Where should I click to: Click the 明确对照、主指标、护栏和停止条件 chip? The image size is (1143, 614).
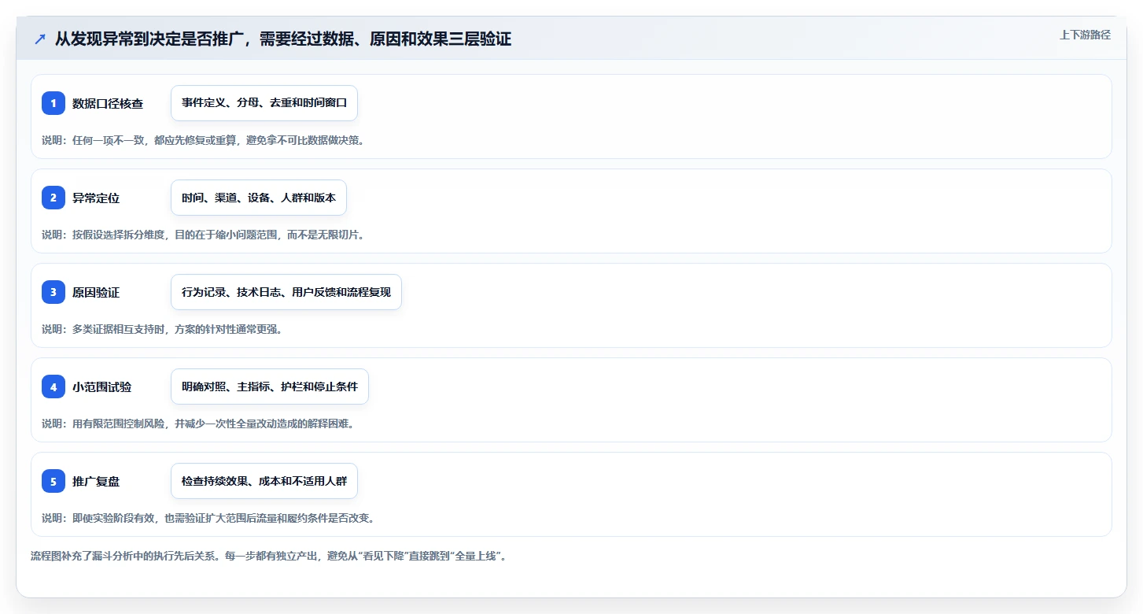tap(270, 387)
